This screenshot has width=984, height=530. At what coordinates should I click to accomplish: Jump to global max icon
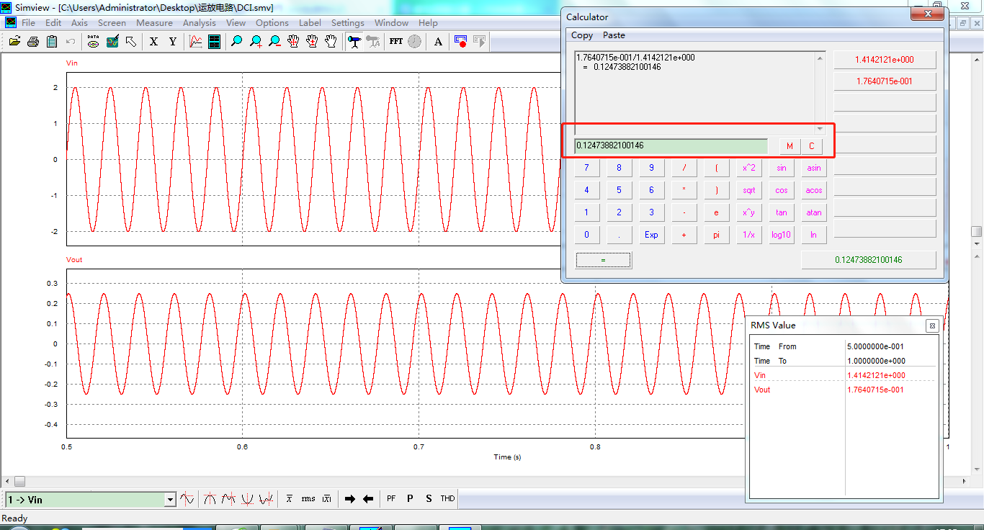click(x=210, y=498)
